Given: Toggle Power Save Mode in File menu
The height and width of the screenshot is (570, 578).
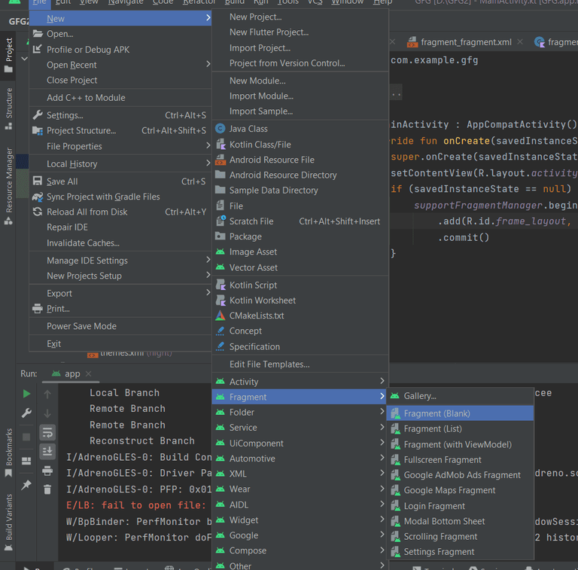Looking at the screenshot, I should click(81, 326).
